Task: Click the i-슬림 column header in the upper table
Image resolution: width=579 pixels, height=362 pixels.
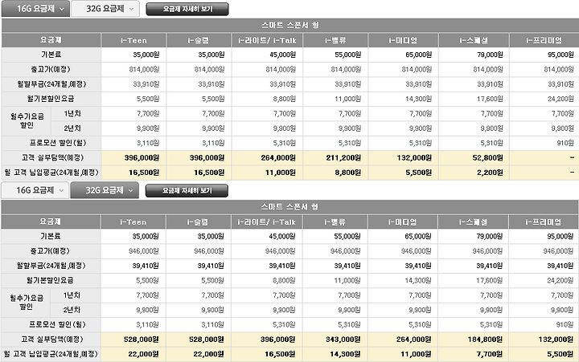Action: pyautogui.click(x=199, y=41)
